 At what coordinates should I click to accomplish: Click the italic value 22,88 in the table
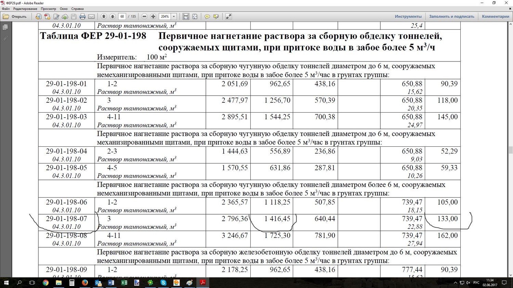coord(415,227)
